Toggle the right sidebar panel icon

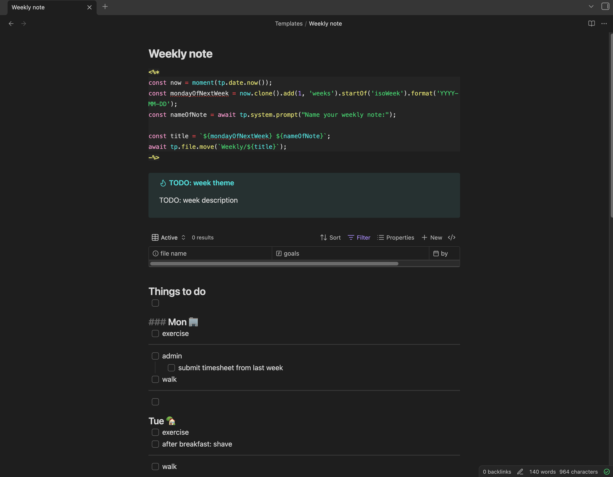[605, 6]
